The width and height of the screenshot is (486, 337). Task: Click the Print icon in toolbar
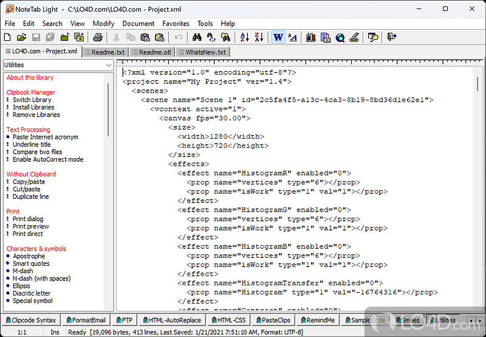[98, 38]
